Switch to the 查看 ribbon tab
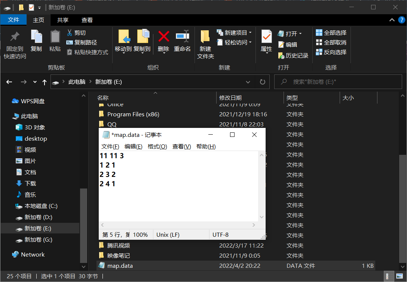This screenshot has height=282, width=407. (87, 20)
